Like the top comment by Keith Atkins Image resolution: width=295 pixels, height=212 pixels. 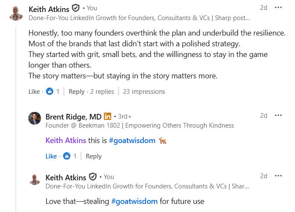tap(34, 92)
